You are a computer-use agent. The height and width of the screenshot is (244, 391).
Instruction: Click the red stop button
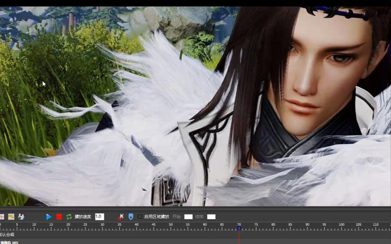[59, 217]
